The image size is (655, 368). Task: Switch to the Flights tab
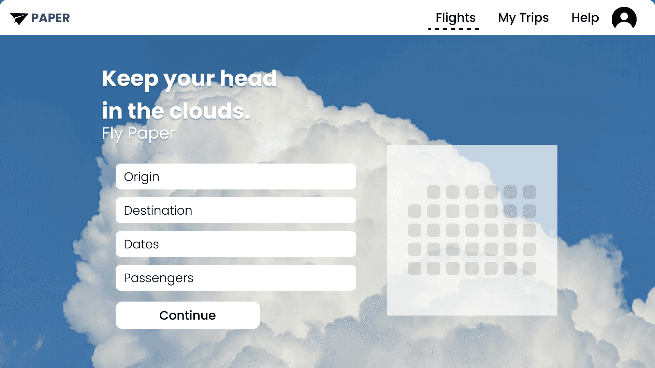tap(455, 18)
